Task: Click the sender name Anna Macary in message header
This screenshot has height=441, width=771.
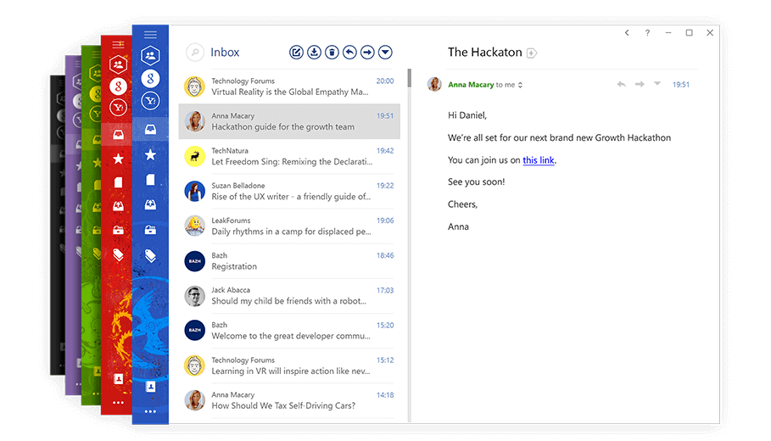Action: pyautogui.click(x=471, y=85)
